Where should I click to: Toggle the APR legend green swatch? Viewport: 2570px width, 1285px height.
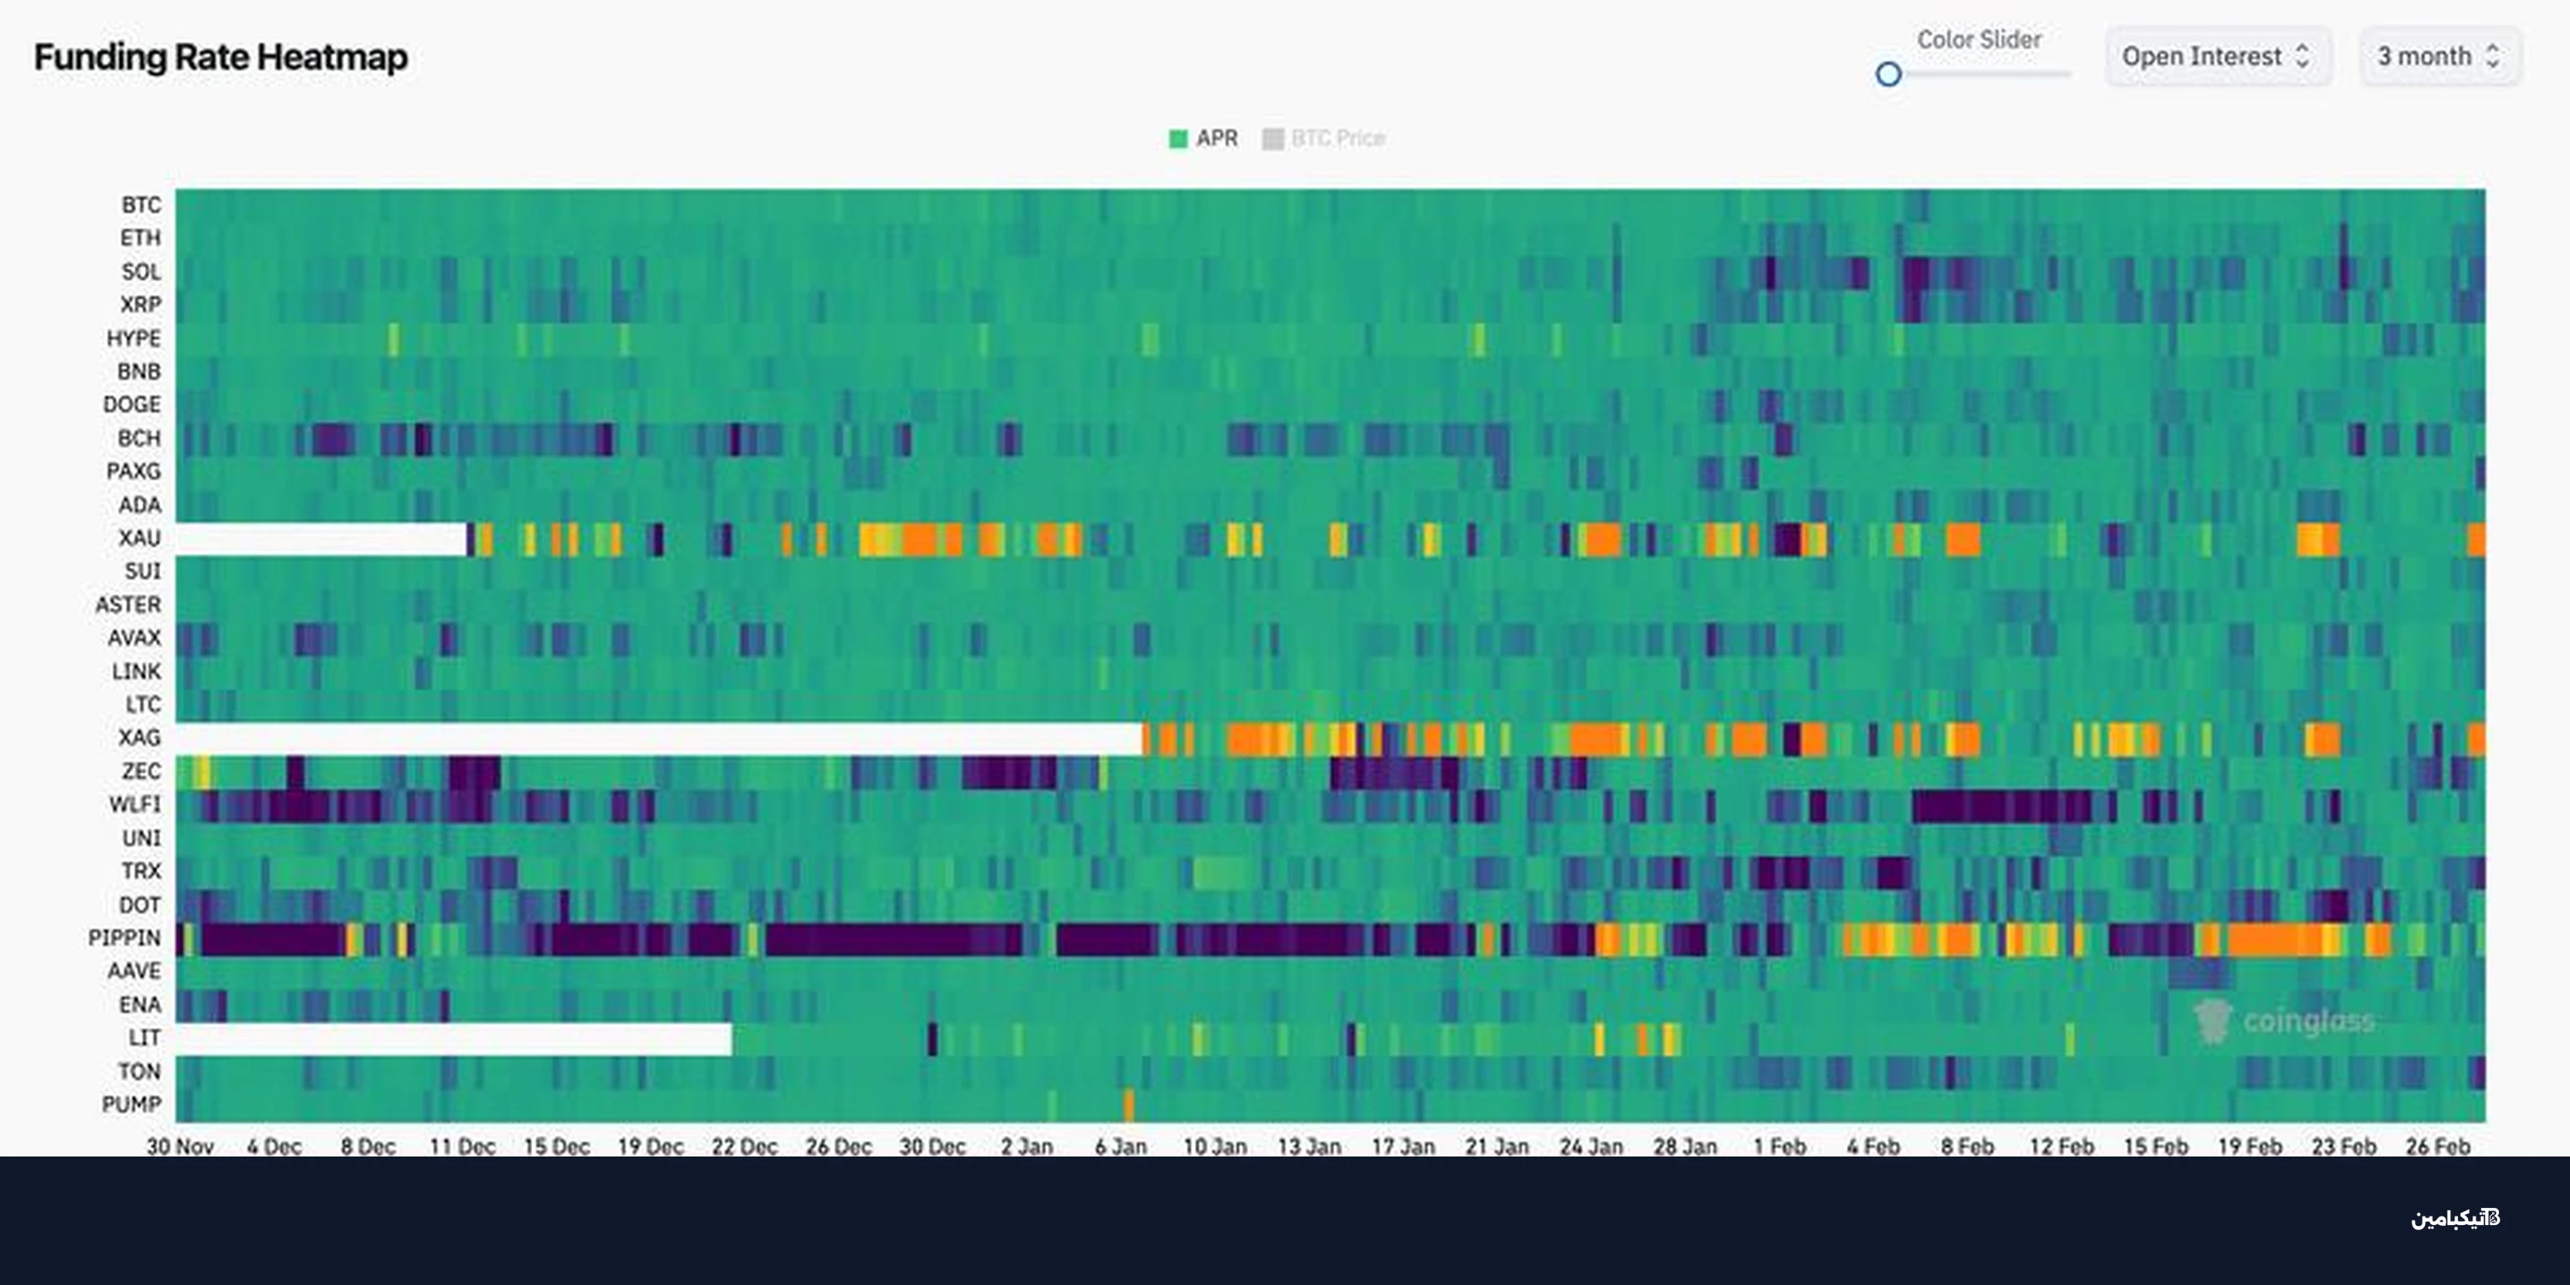tap(1177, 139)
